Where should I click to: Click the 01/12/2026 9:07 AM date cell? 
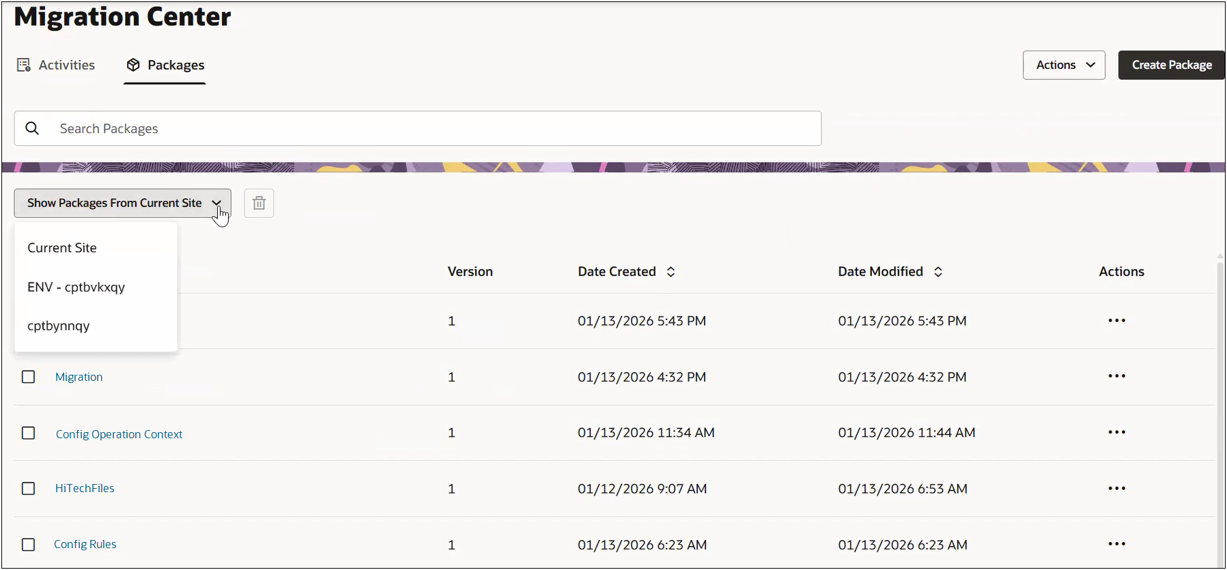click(642, 489)
